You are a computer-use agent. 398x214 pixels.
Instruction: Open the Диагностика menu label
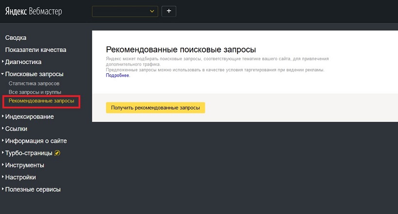coord(23,62)
